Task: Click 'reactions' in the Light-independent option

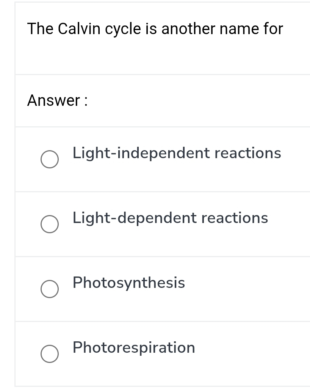Action: point(248,153)
